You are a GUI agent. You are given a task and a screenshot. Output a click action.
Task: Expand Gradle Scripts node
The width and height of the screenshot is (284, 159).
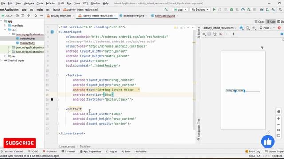pyautogui.click(x=1, y=61)
